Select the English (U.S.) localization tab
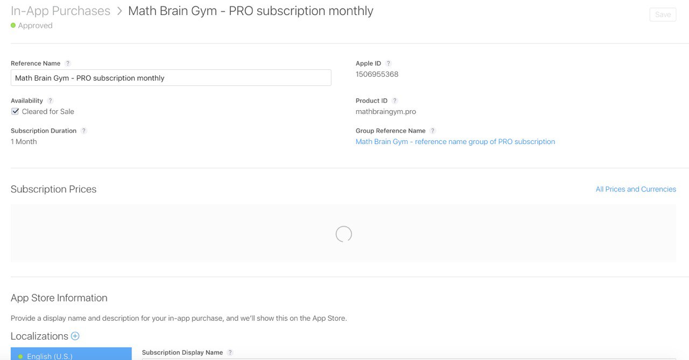The image size is (689, 360). 71,354
